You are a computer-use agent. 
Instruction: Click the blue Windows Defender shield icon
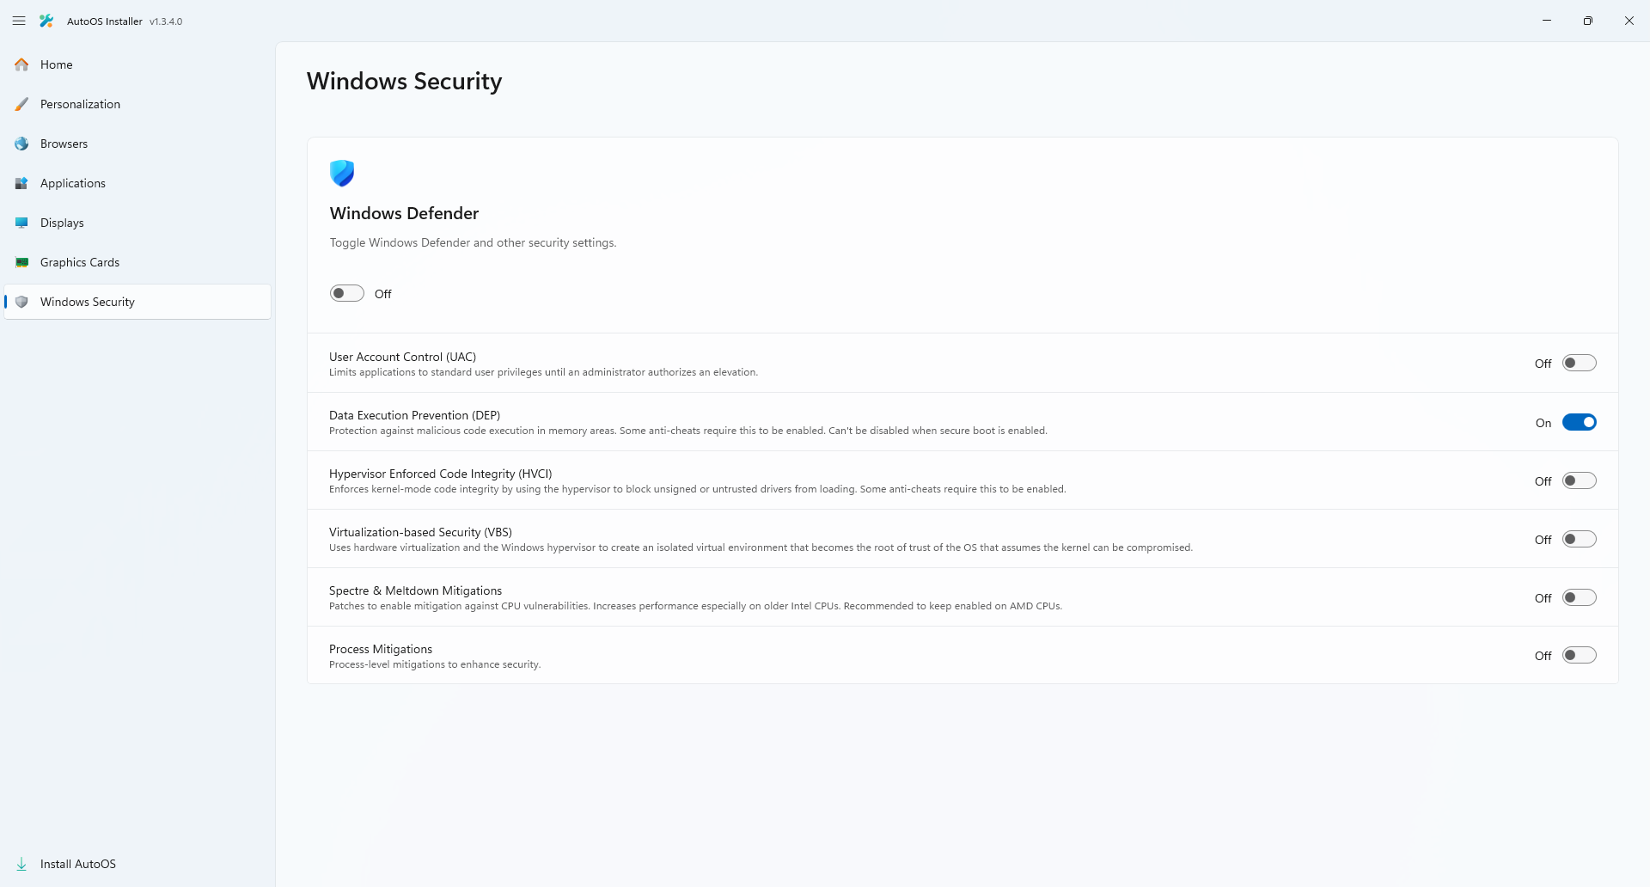342,173
